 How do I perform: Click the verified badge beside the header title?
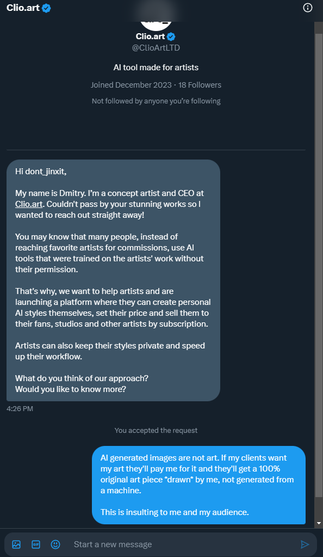(46, 8)
